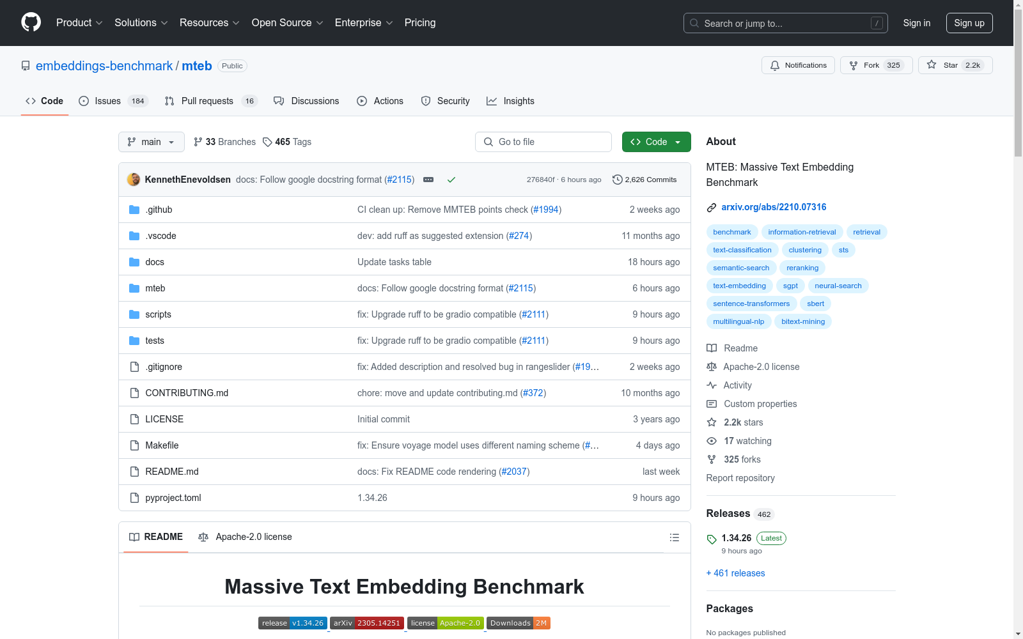Open the green Code dropdown button
Image resolution: width=1023 pixels, height=639 pixels.
[x=656, y=142]
